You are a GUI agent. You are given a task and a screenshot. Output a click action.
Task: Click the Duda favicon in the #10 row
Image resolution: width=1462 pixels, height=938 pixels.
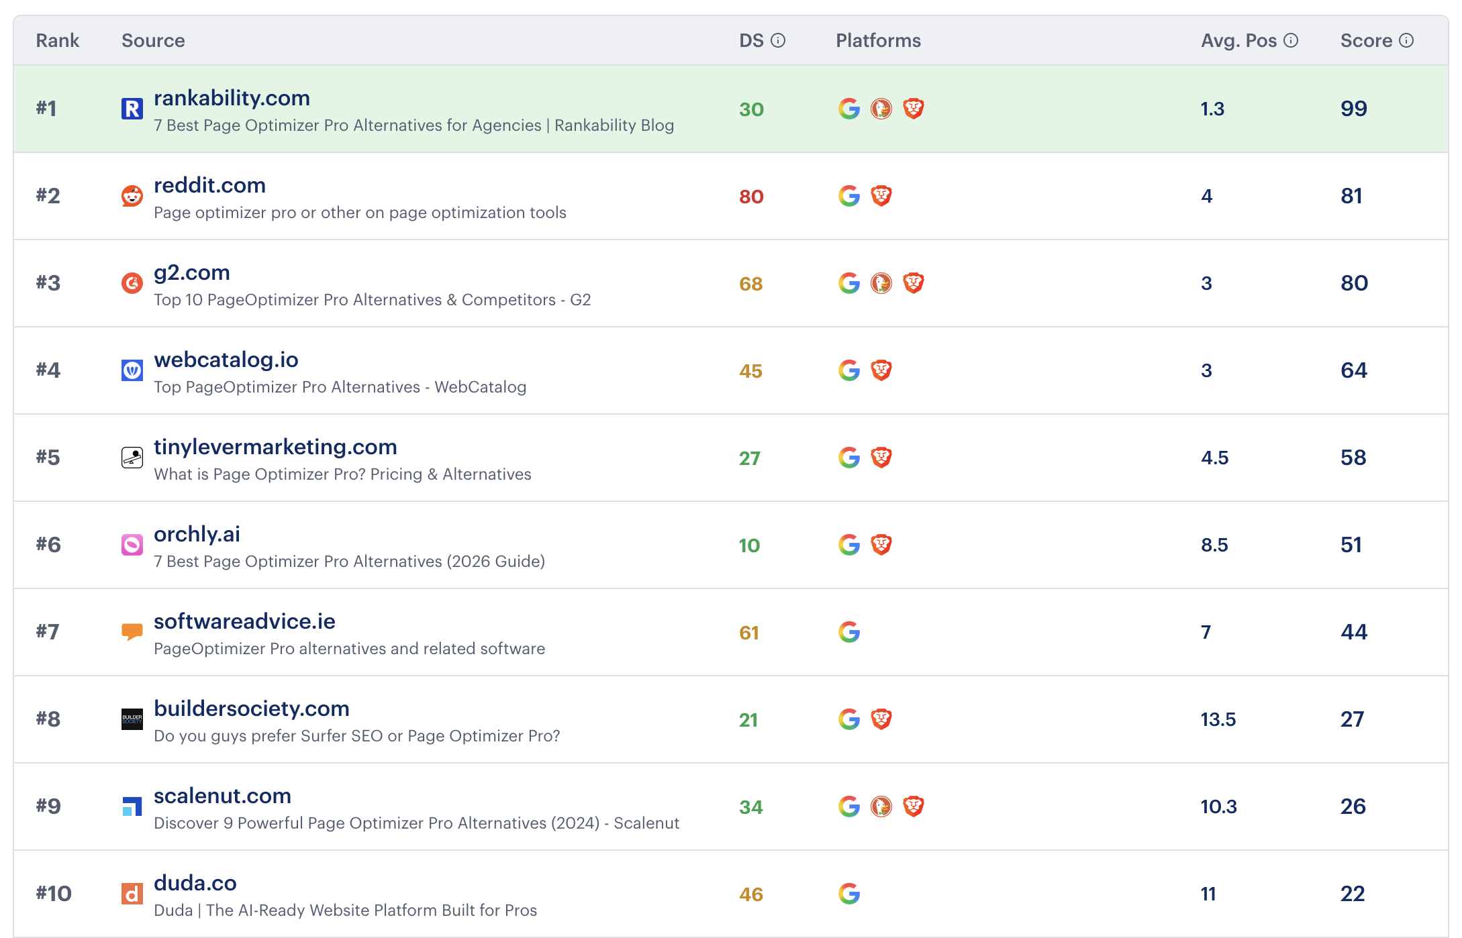point(133,894)
